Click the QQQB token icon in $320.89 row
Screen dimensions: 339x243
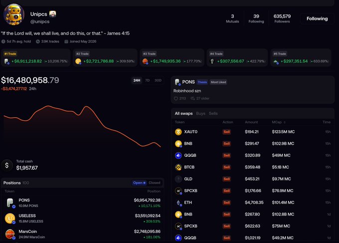pos(178,155)
